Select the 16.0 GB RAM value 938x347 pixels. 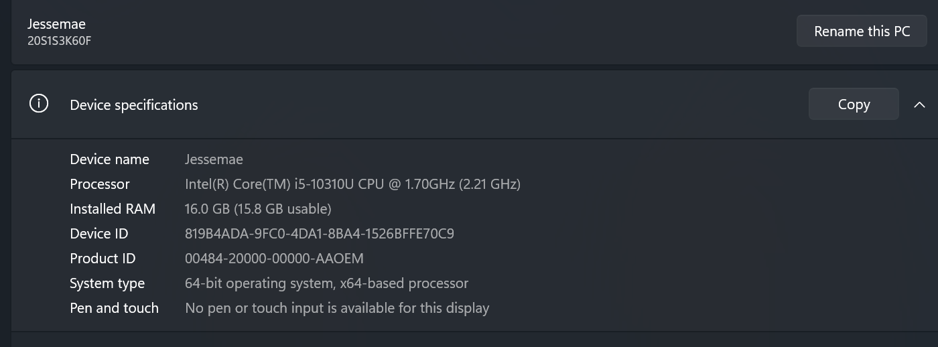258,209
